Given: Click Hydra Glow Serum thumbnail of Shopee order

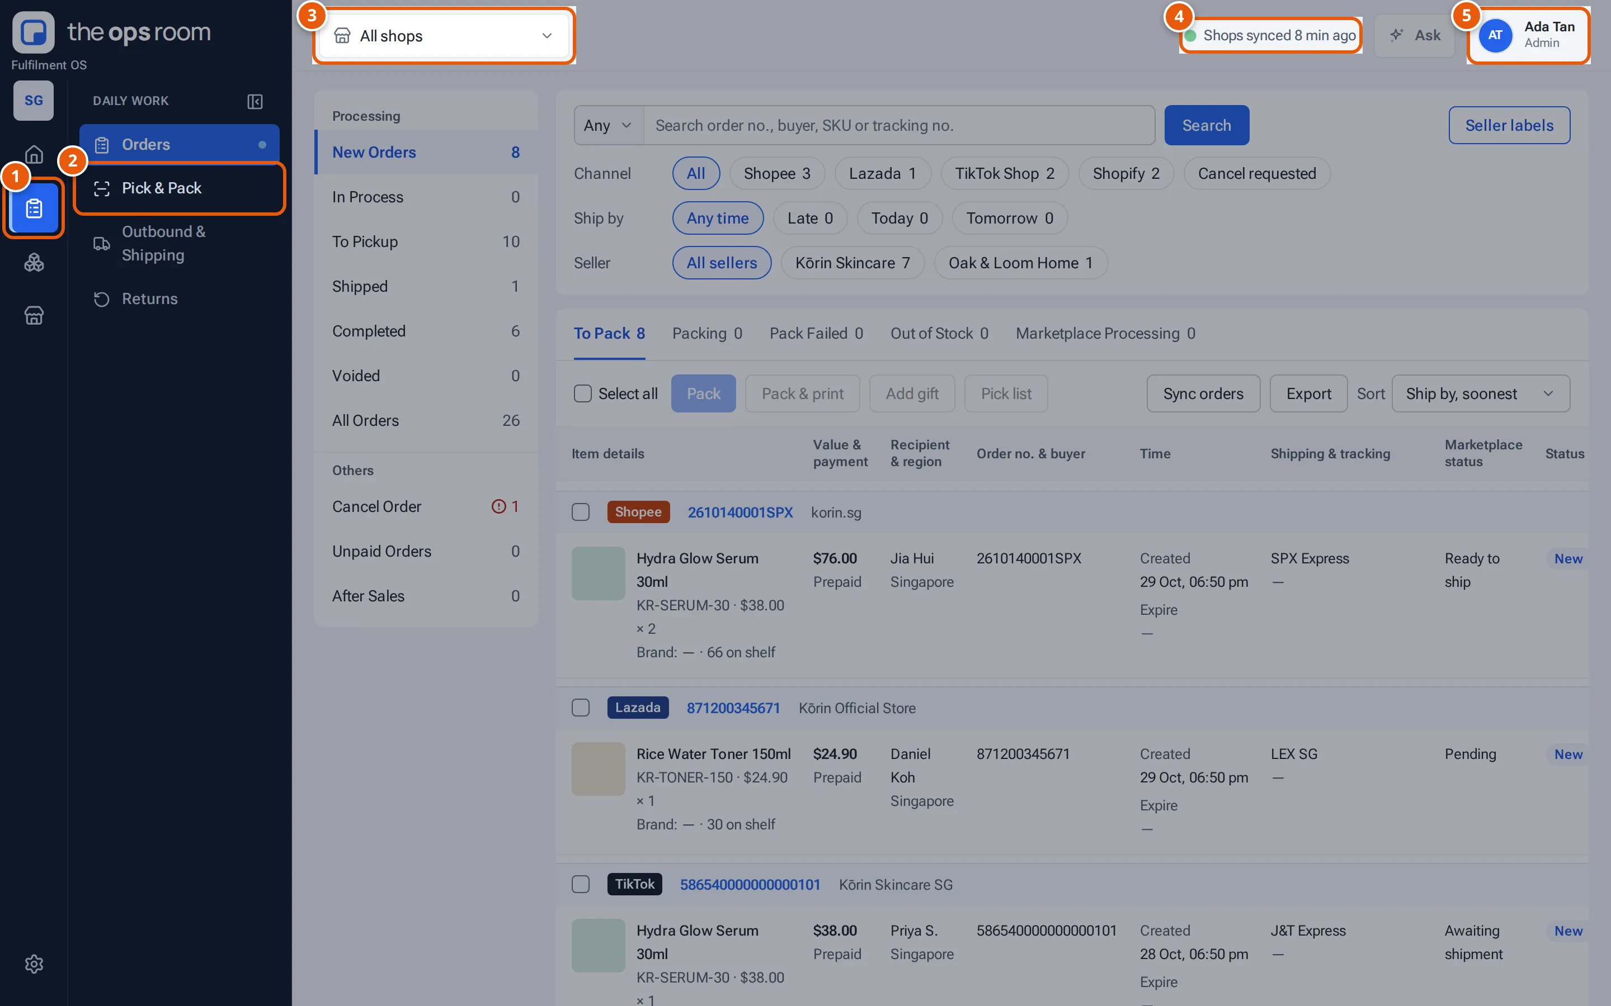Looking at the screenshot, I should coord(598,573).
